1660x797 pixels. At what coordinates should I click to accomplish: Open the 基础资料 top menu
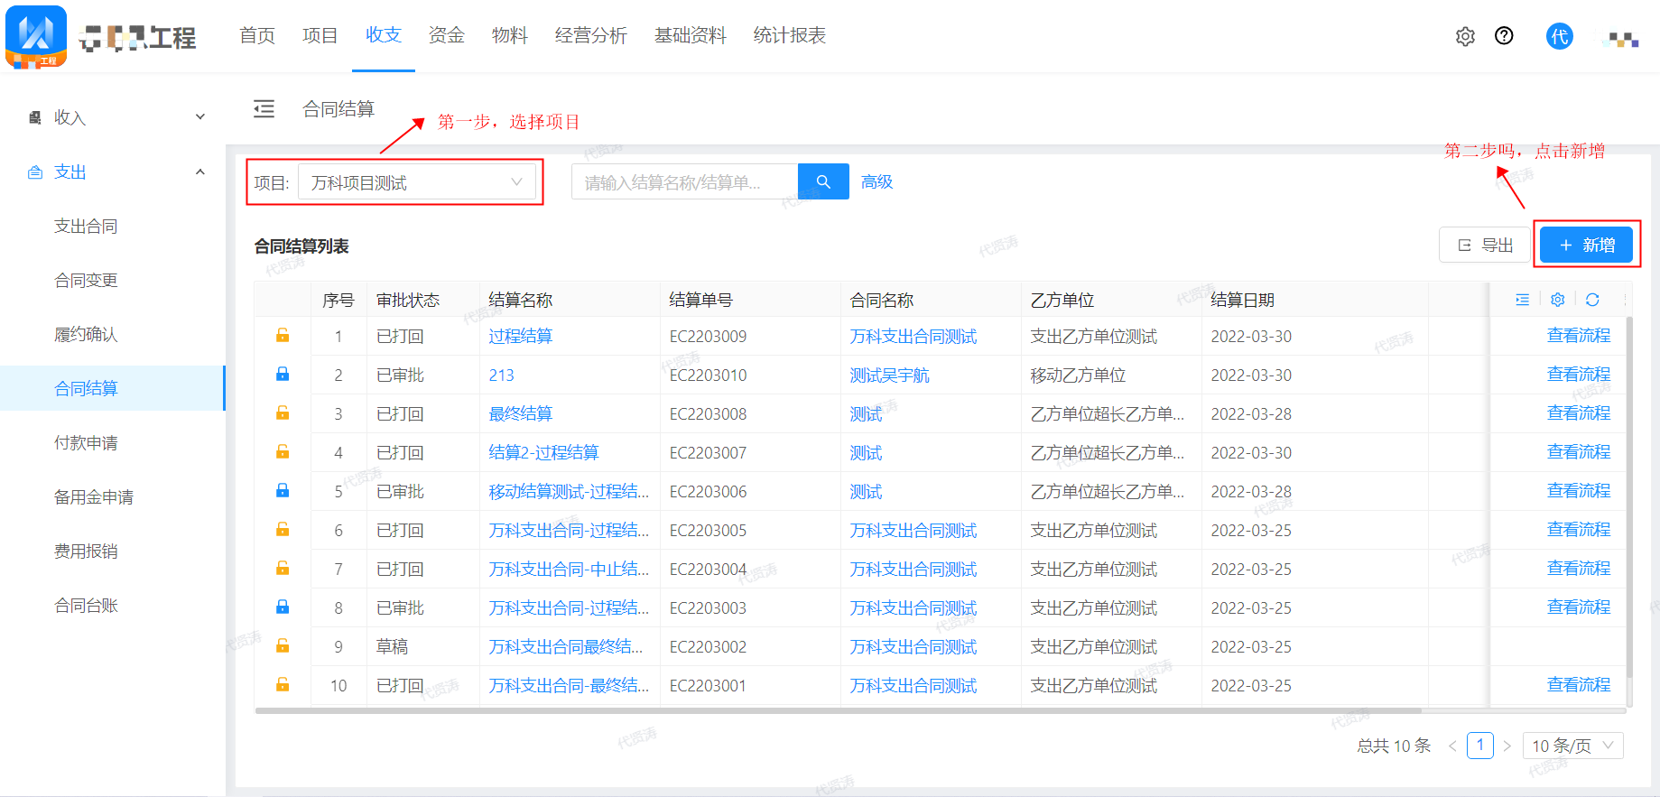[x=691, y=35]
